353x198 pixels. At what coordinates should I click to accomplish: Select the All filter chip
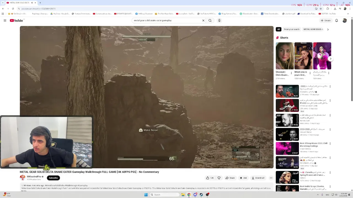(x=279, y=29)
